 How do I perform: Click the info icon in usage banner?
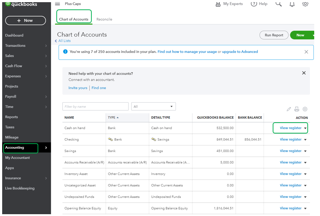coord(65,51)
